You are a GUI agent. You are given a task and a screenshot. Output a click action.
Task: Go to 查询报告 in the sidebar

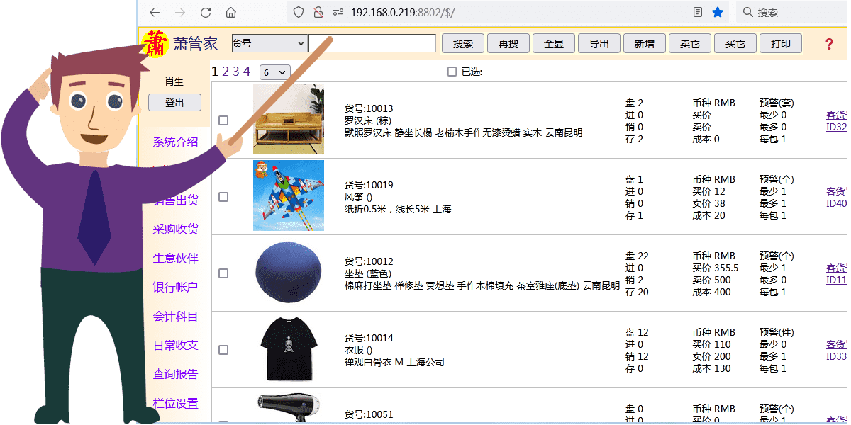click(x=174, y=374)
